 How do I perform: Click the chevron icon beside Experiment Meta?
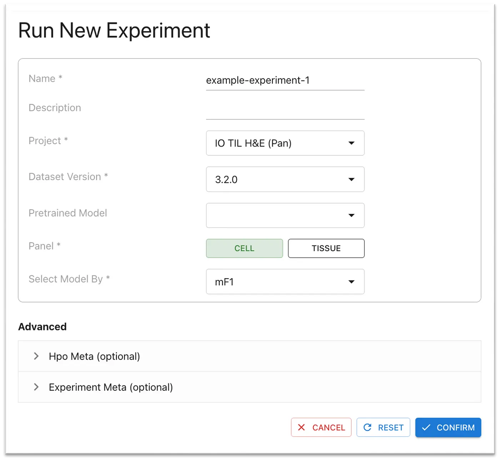[x=36, y=387]
